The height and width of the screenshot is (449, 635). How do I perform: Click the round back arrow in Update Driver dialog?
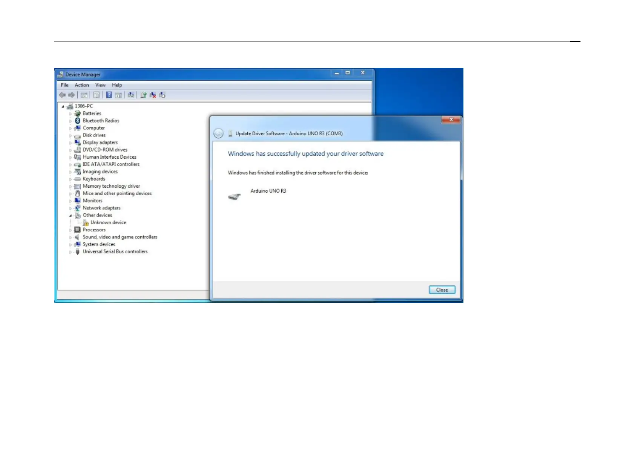tap(218, 133)
